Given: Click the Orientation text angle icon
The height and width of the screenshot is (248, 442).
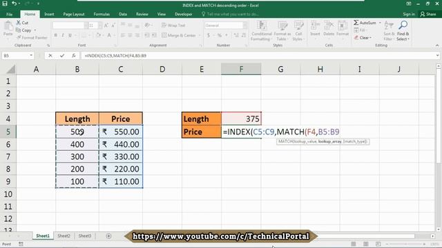Looking at the screenshot, I should (147, 25).
